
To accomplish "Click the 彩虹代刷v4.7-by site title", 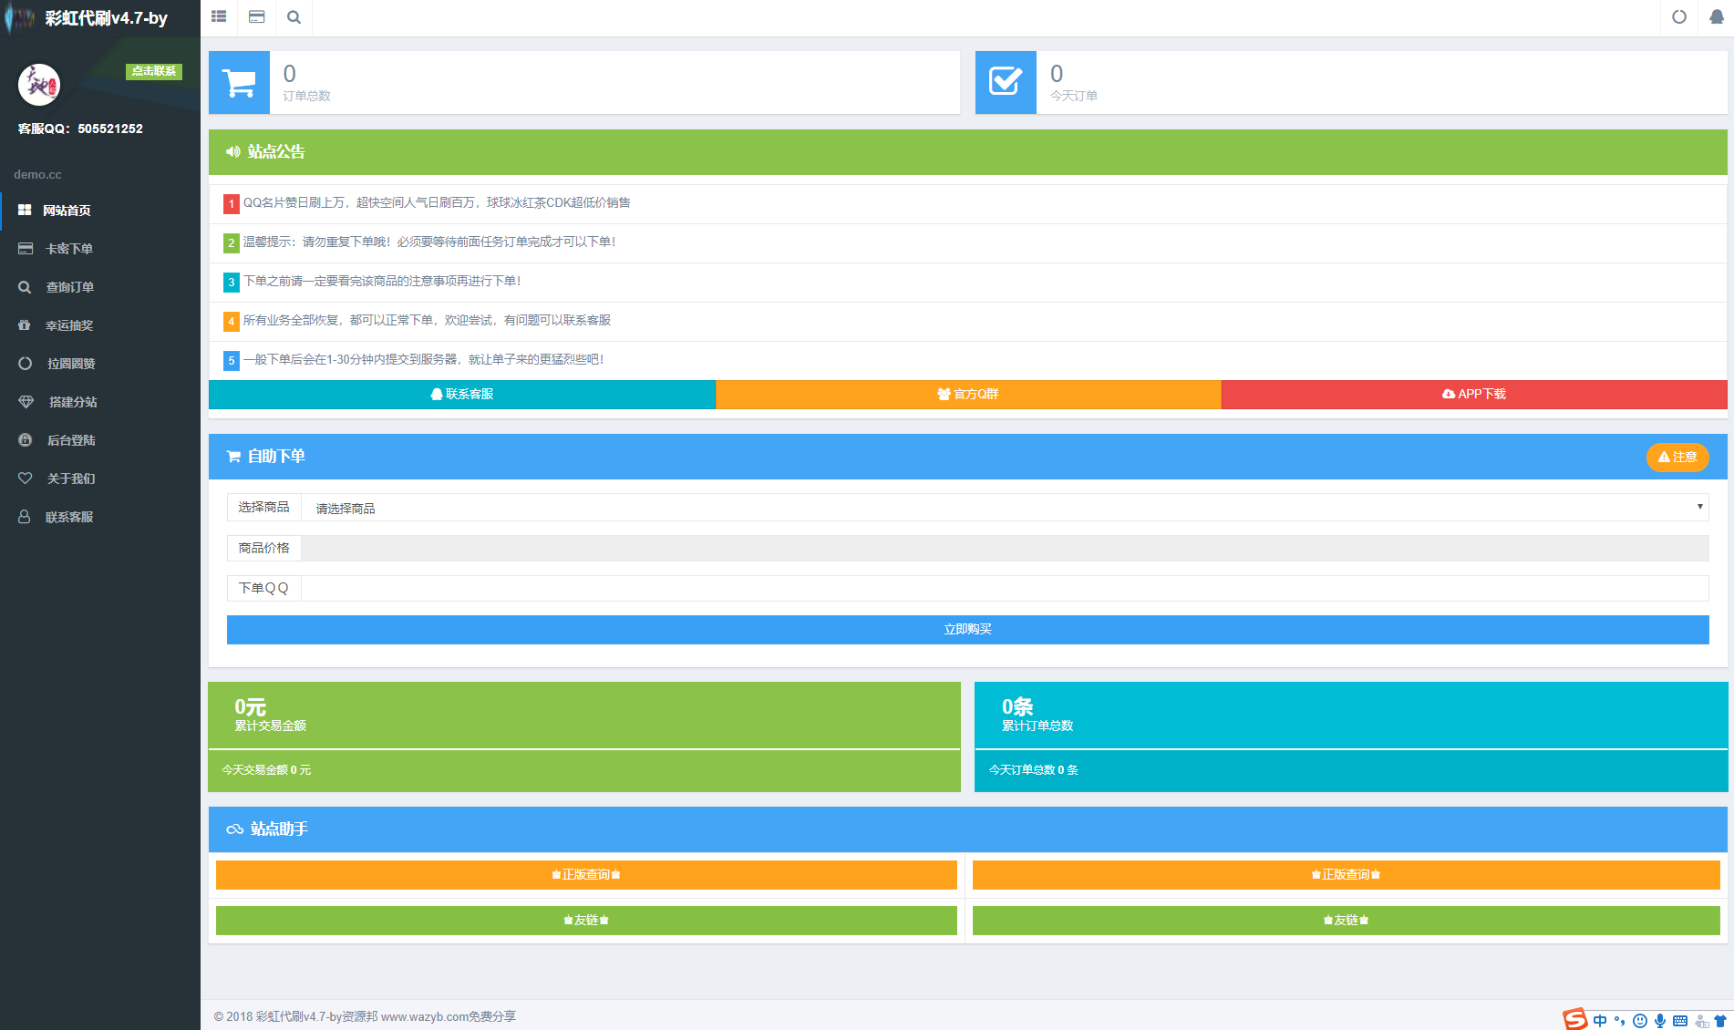I will point(106,18).
